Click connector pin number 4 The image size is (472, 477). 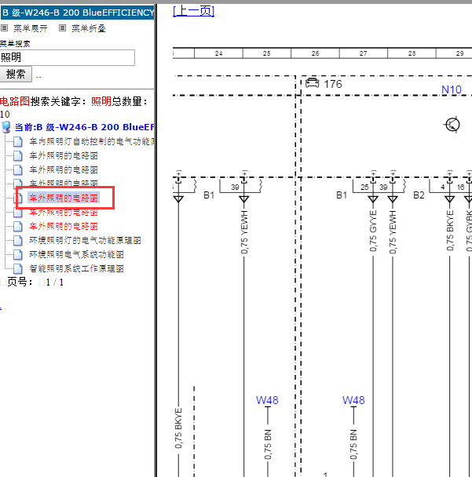pyautogui.click(x=443, y=188)
